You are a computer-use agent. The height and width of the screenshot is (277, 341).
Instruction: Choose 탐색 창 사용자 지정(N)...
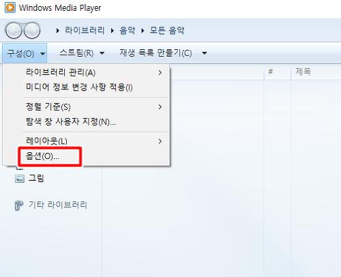87,121
